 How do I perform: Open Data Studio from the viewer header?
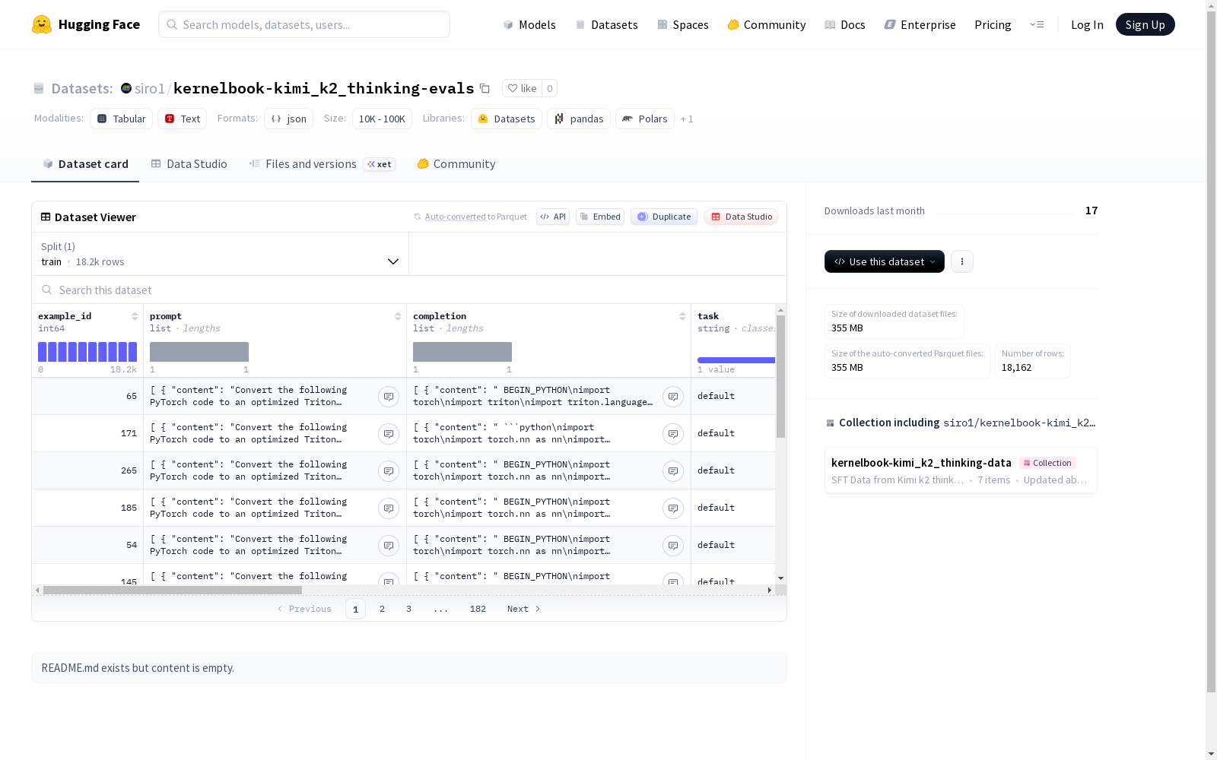[x=742, y=217]
